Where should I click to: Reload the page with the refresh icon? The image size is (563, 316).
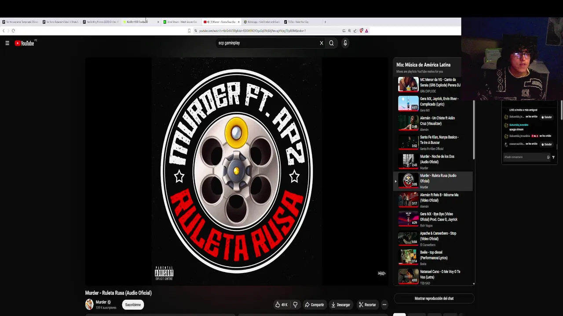coord(13,31)
